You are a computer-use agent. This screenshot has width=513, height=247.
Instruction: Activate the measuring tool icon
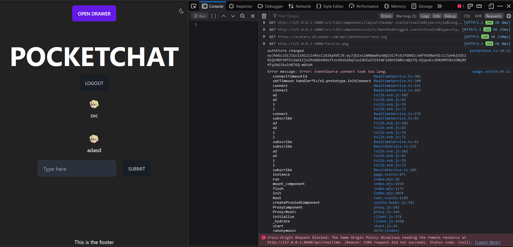coord(479,6)
